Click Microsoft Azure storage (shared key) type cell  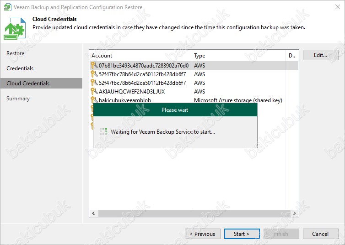click(238, 100)
